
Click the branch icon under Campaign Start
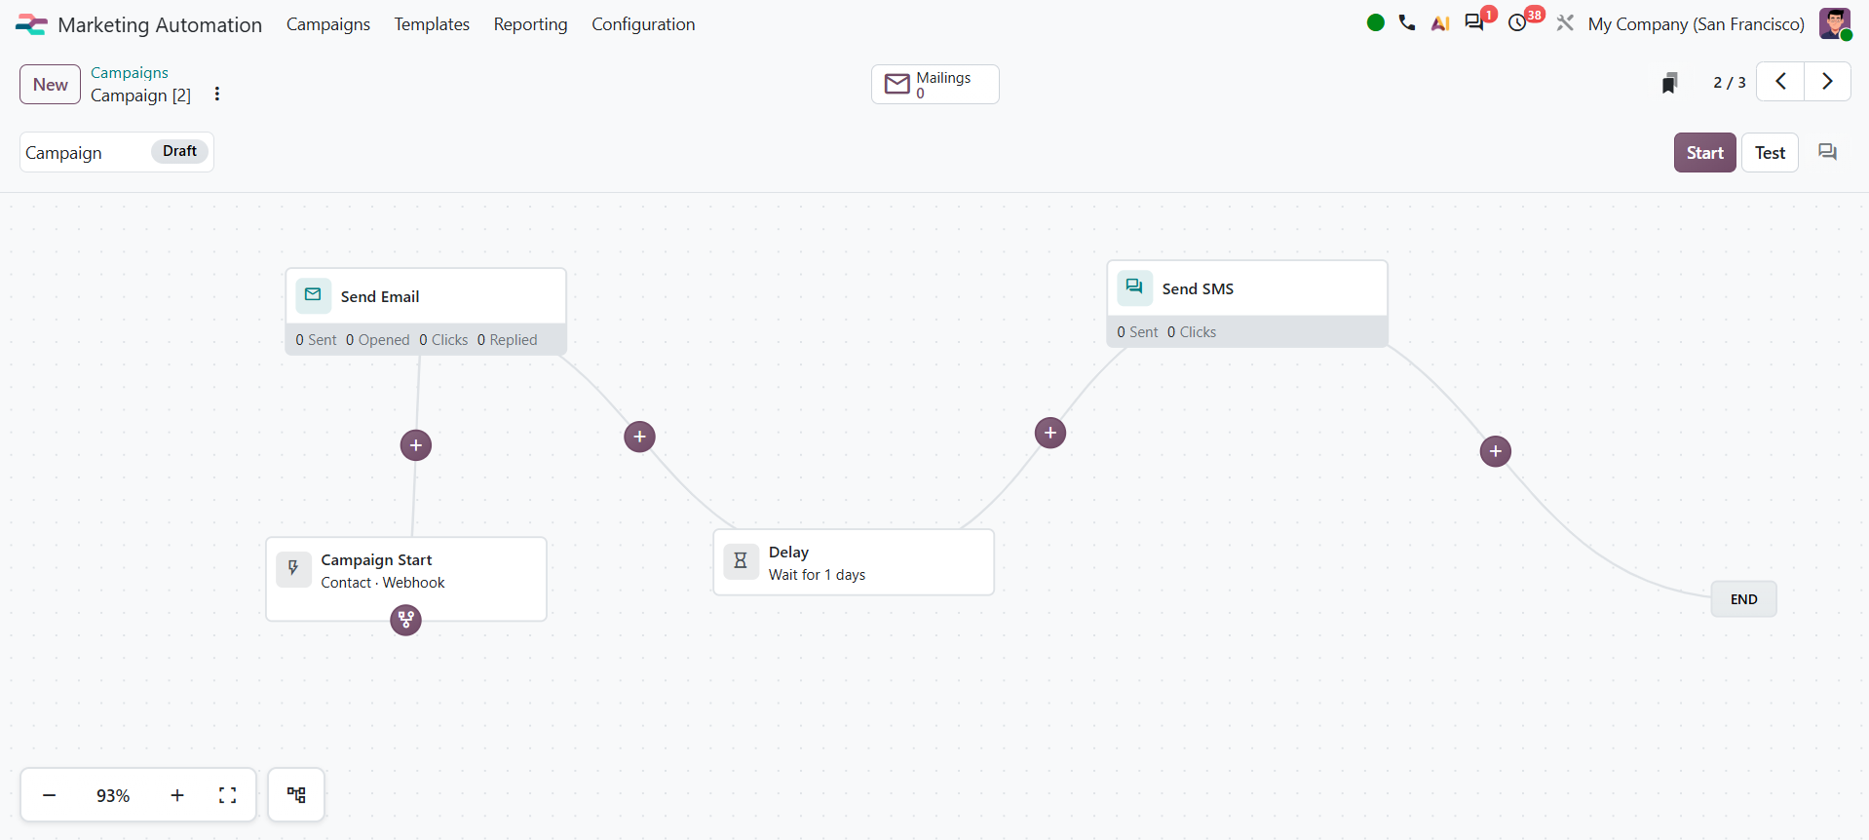(x=406, y=620)
